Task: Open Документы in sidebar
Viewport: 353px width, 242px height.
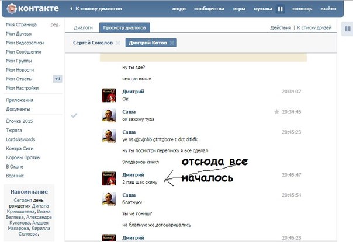Action: click(18, 109)
